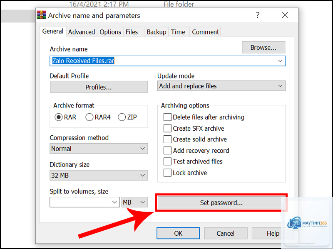Viewport: 333px width, 249px height.
Task: Click the WinRAR icon in title bar
Action: 41,15
